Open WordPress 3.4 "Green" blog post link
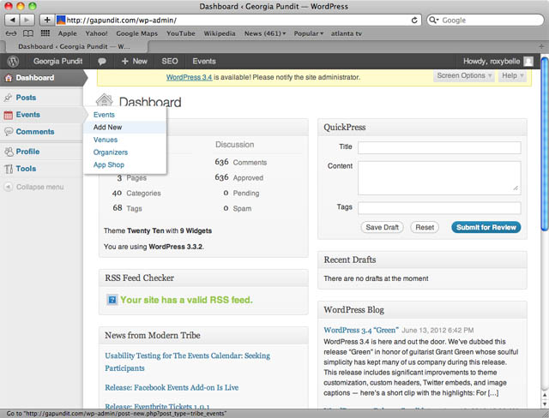The image size is (549, 418). click(x=361, y=330)
